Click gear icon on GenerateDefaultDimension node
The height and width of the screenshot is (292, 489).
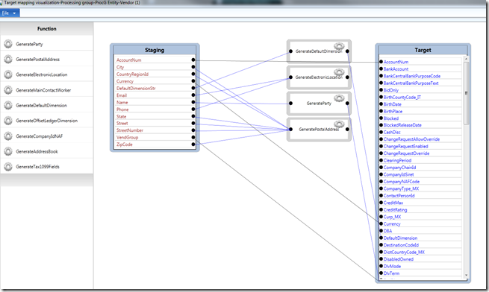pos(339,46)
